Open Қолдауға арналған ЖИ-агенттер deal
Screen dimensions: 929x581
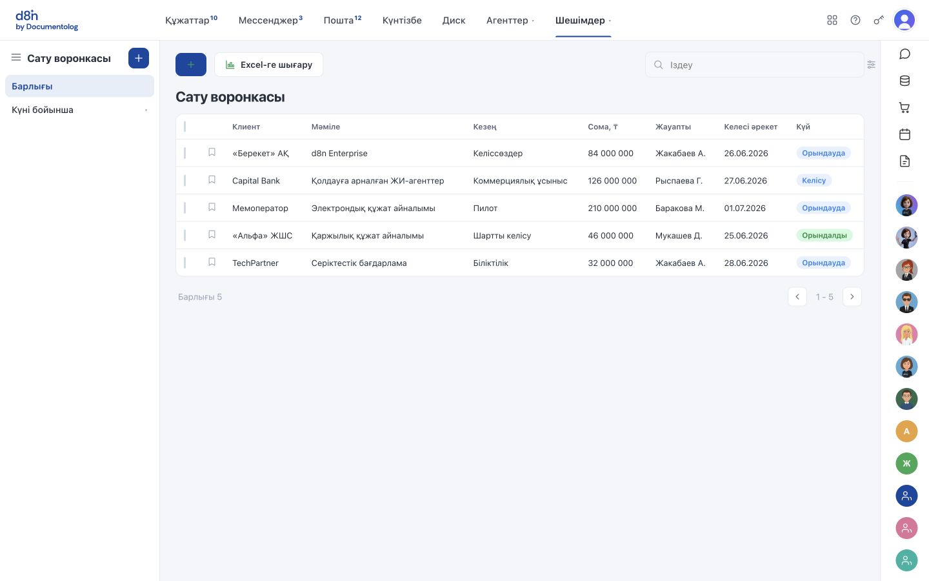(377, 181)
